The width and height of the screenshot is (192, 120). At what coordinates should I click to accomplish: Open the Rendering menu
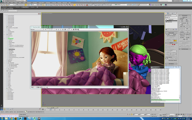tap(48, 3)
